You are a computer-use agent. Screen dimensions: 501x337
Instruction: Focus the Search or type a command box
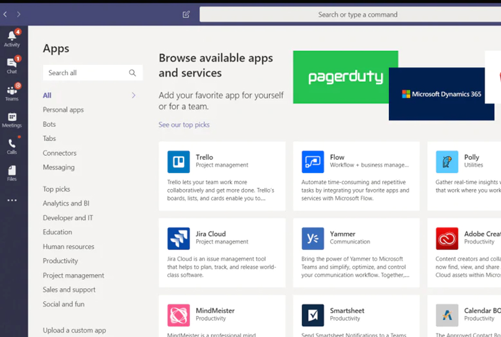point(350,14)
